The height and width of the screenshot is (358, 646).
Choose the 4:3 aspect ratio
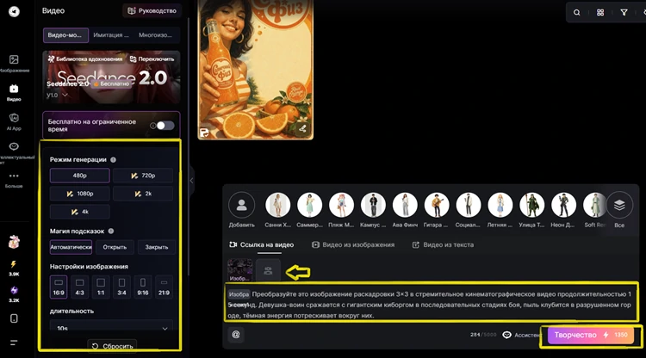pyautogui.click(x=79, y=287)
